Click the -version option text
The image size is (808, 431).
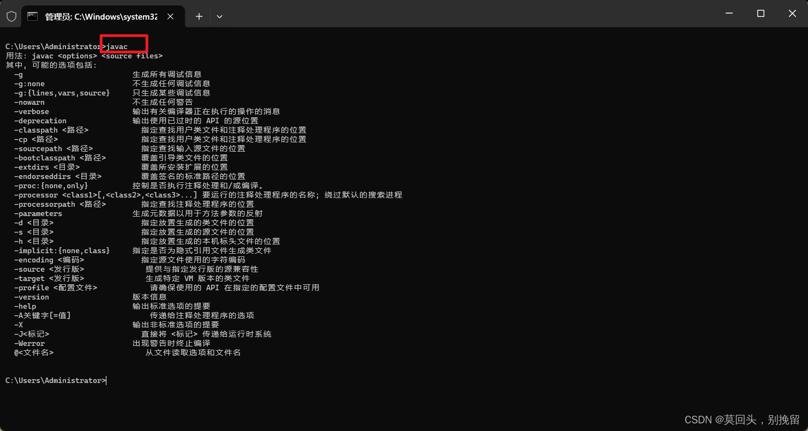click(32, 297)
